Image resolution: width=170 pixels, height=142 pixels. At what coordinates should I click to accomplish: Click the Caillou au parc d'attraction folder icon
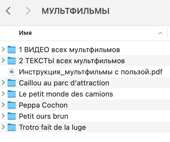pyautogui.click(x=12, y=83)
